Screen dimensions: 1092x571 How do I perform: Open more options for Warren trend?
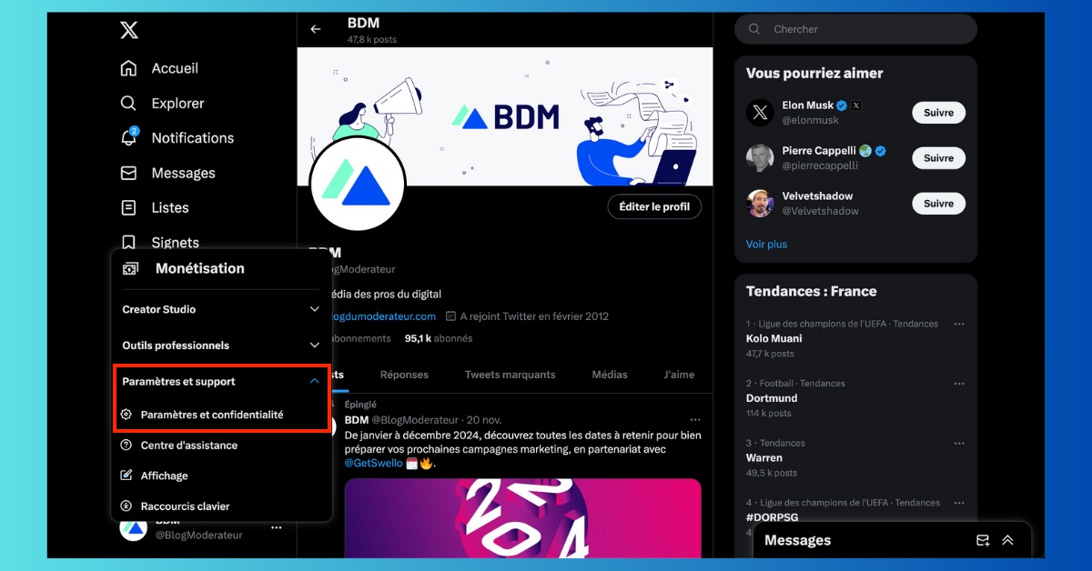959,443
